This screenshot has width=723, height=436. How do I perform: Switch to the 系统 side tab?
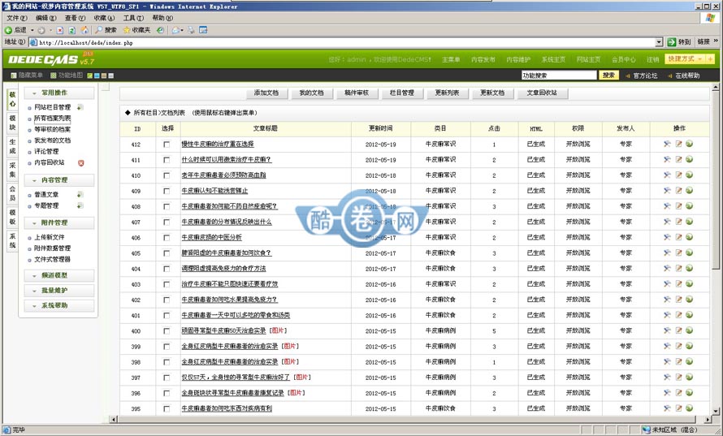[x=12, y=240]
